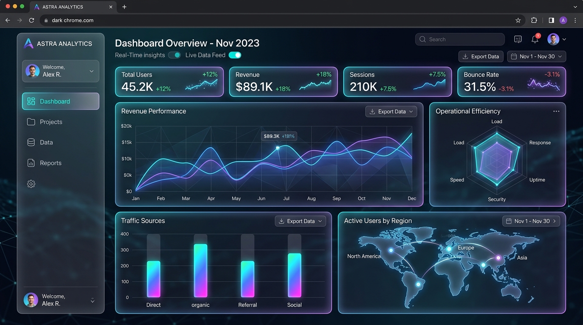Open Chrome three-dot menu
The image size is (583, 325).
tap(575, 20)
